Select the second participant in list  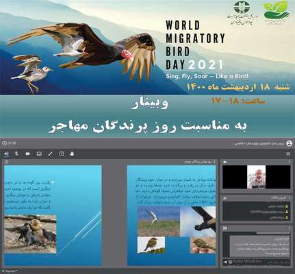coord(257,212)
